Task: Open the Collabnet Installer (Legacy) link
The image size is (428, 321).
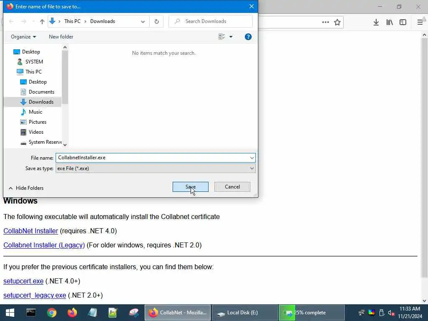Action: 44,245
